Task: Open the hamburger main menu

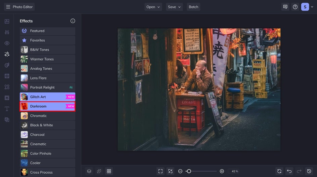Action: pos(8,7)
